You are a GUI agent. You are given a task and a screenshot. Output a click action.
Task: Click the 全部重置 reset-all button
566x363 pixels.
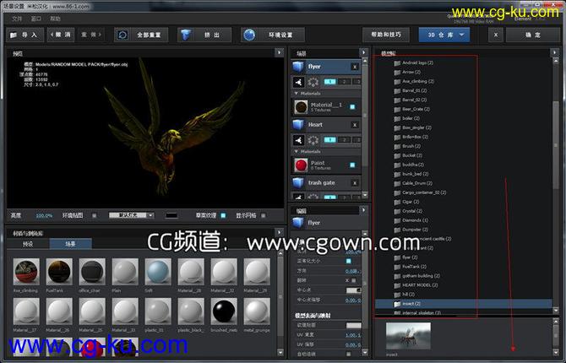(141, 35)
